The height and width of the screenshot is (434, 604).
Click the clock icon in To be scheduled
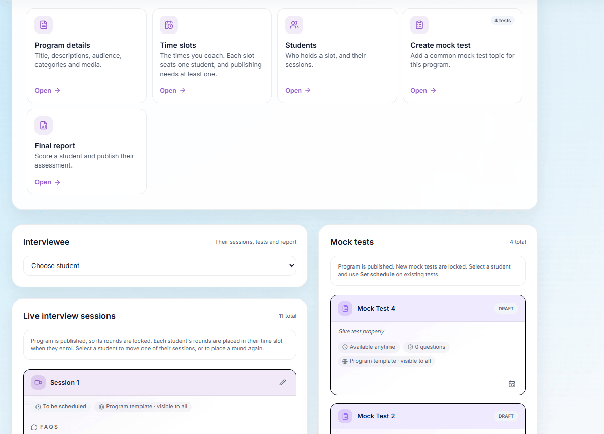pos(38,407)
